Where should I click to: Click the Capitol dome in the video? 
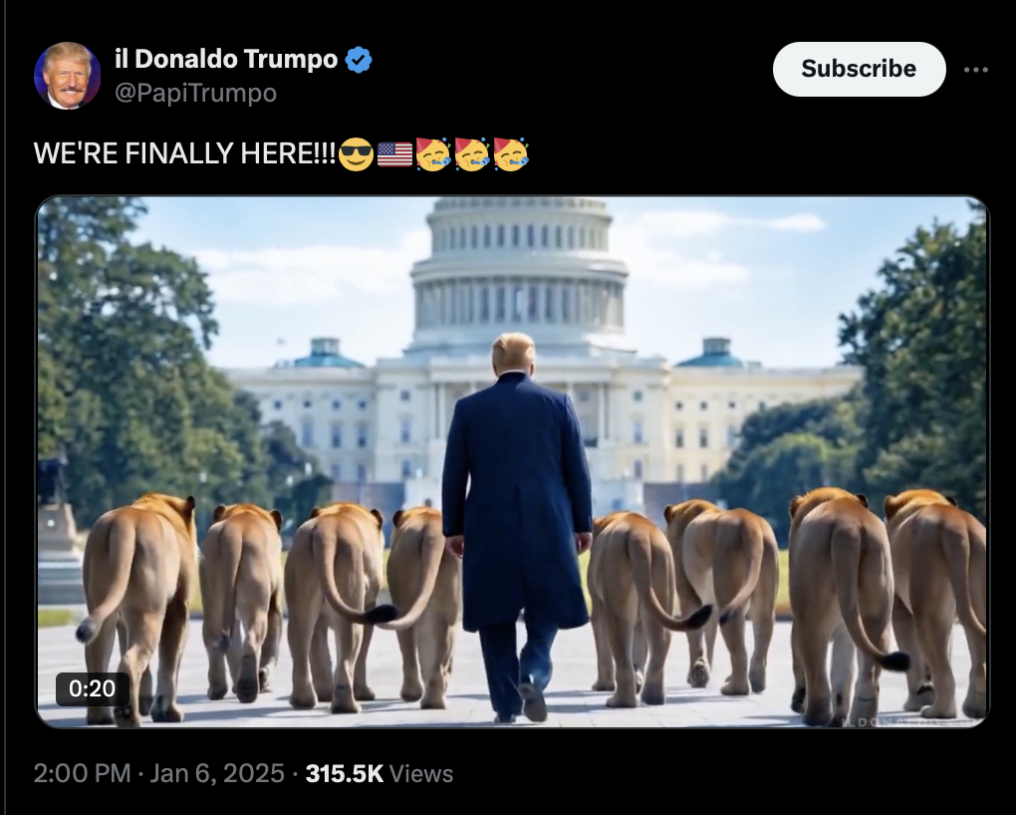(518, 272)
